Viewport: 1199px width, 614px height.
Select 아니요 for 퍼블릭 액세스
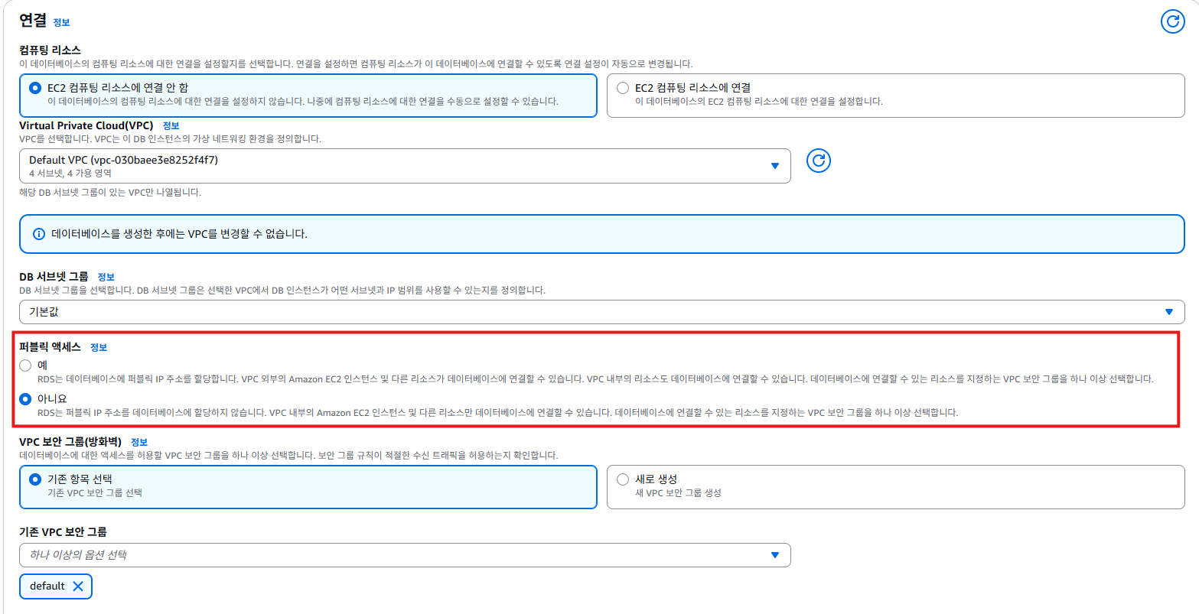(x=26, y=399)
